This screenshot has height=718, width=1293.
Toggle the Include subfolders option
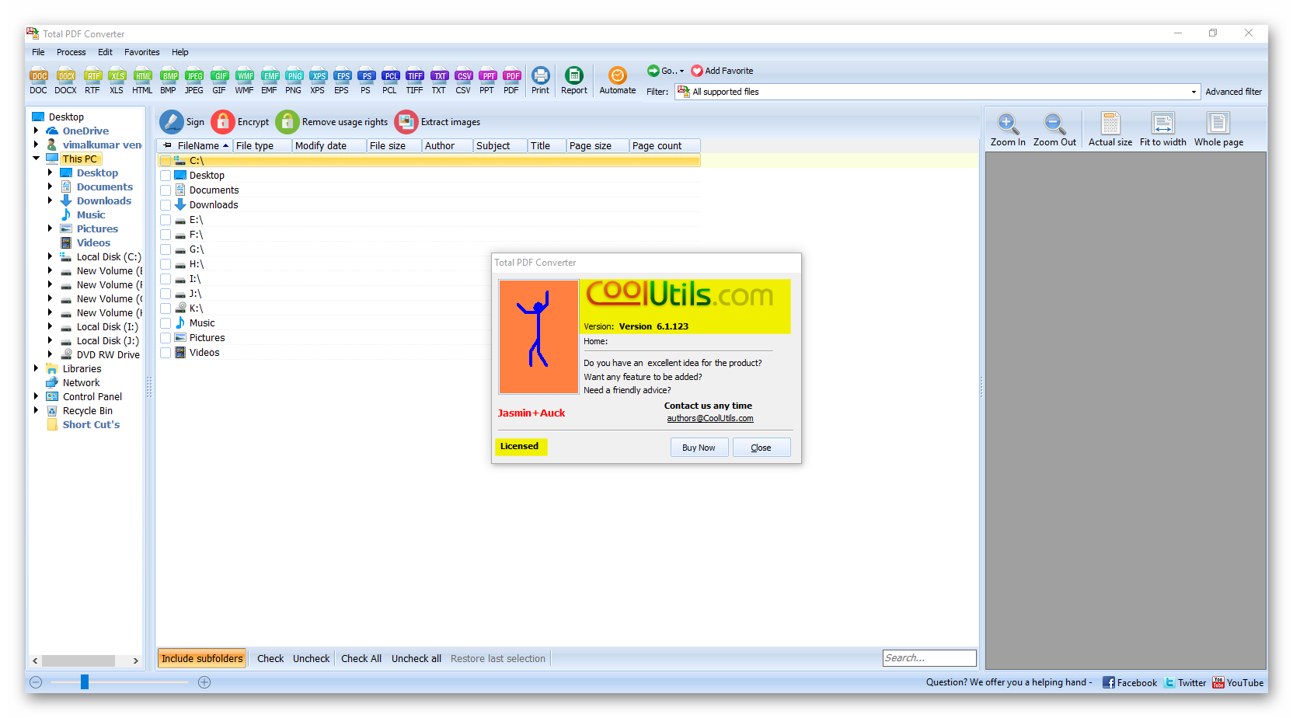(202, 658)
